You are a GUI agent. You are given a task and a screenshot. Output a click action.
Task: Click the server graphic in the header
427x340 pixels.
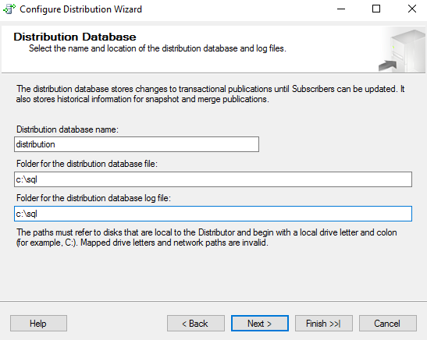point(402,51)
